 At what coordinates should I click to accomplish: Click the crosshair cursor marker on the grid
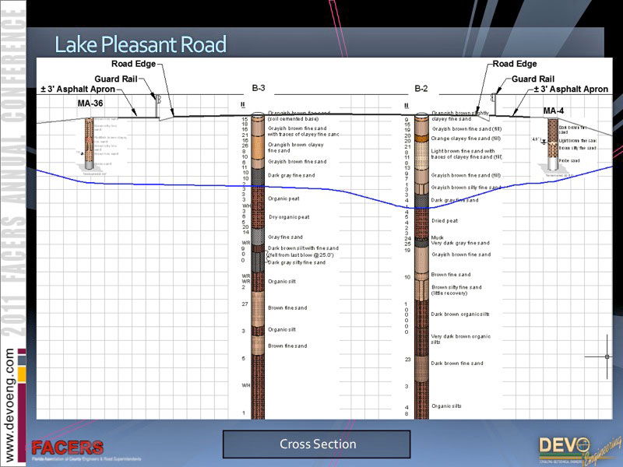point(607,356)
